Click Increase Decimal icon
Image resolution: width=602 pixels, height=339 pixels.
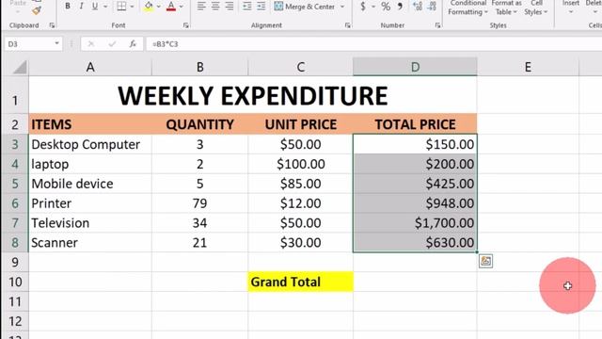(x=418, y=7)
